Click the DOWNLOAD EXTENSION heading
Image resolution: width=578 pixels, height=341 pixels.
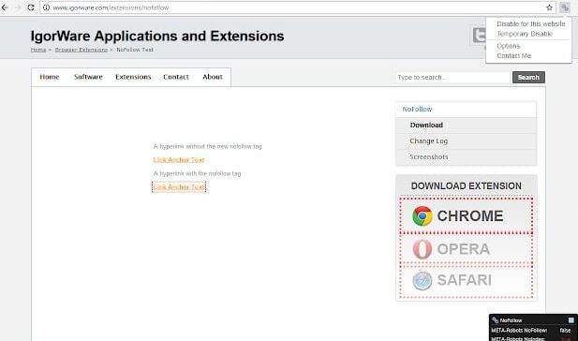pos(467,185)
